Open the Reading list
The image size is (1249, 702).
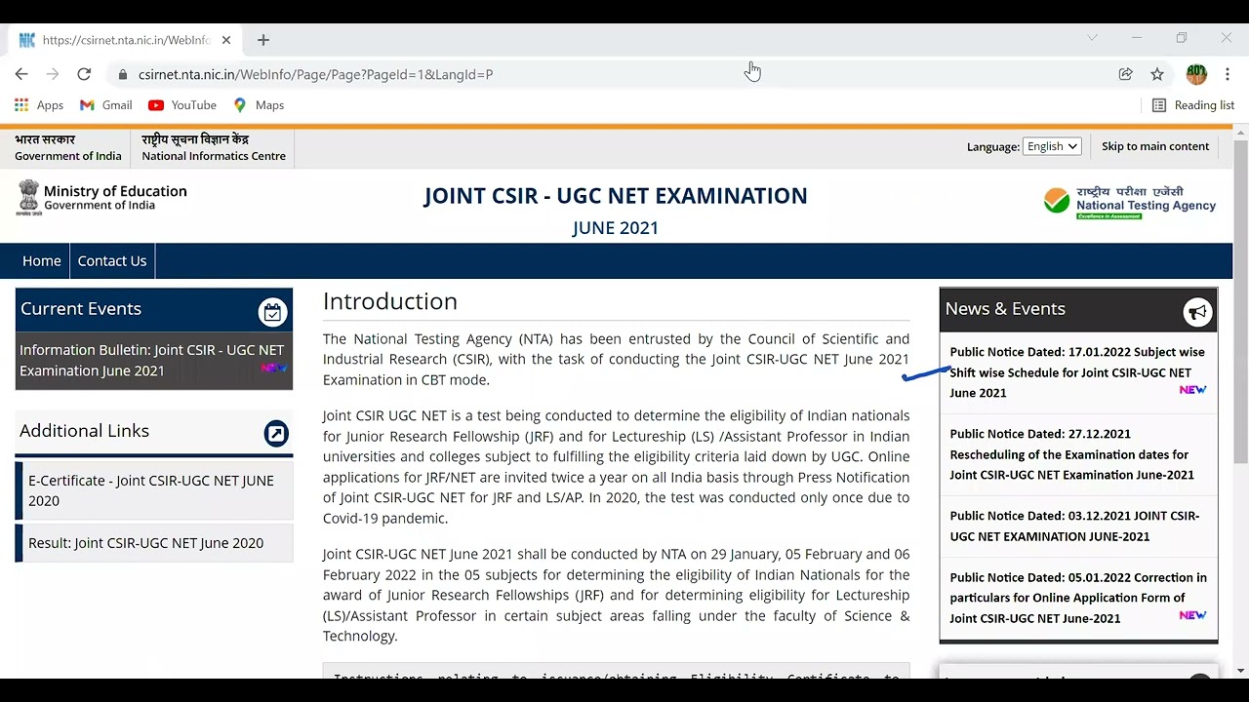tap(1193, 105)
